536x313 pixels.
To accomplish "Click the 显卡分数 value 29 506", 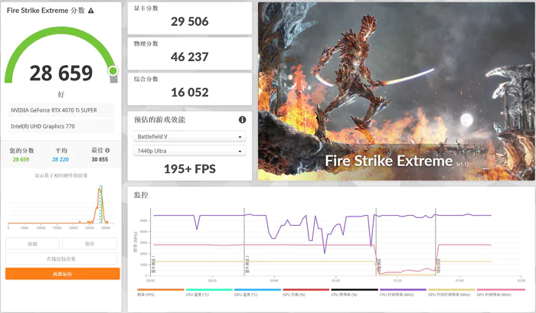I will pos(190,21).
